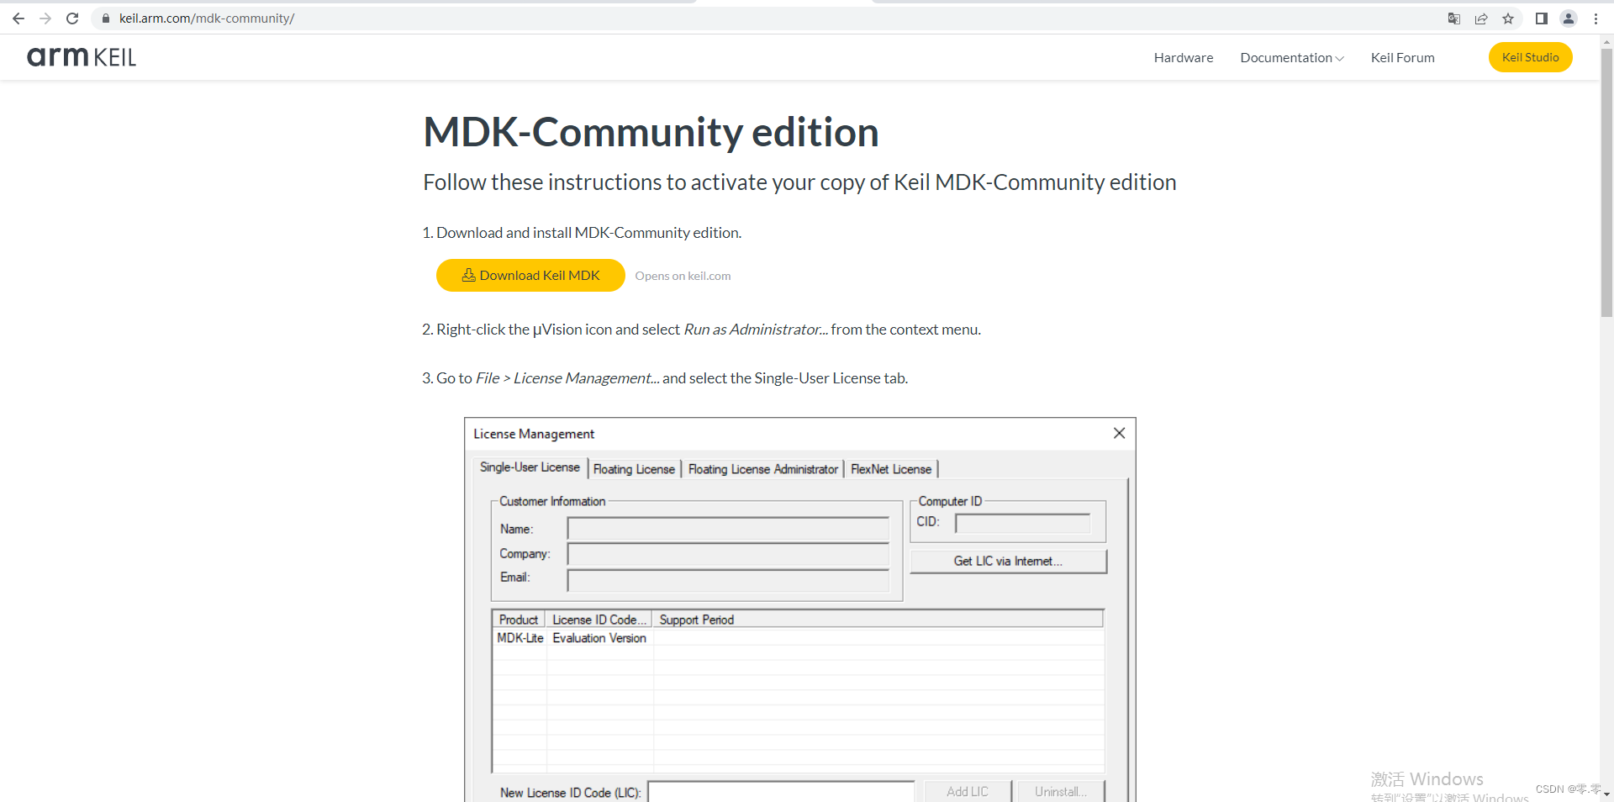Image resolution: width=1614 pixels, height=802 pixels.
Task: Click the Keil Studio button
Action: (1530, 57)
